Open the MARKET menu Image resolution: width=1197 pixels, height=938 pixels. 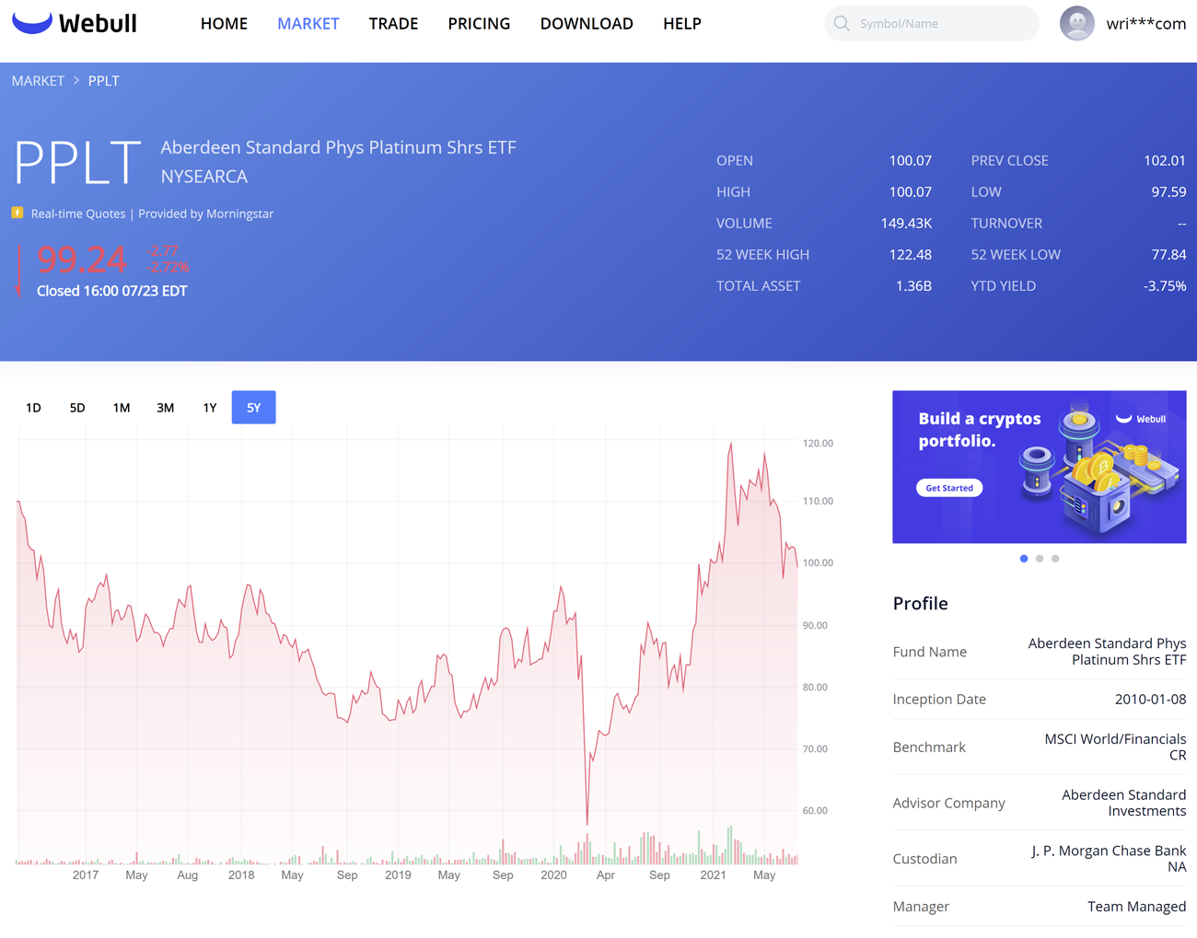[308, 24]
